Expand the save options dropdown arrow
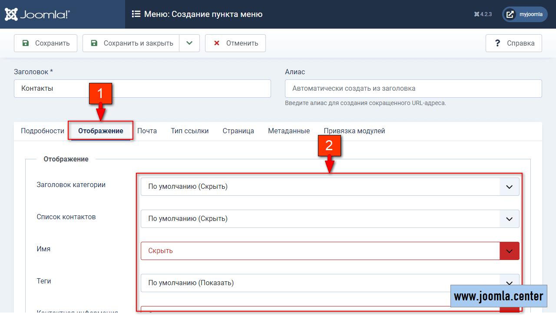This screenshot has width=556, height=316. pos(189,43)
